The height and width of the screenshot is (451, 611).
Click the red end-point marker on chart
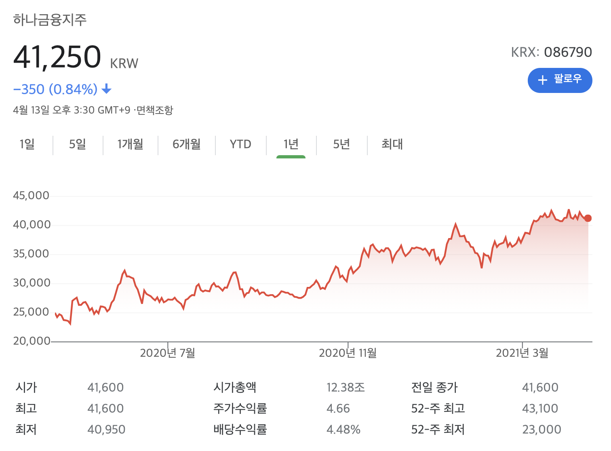(588, 218)
